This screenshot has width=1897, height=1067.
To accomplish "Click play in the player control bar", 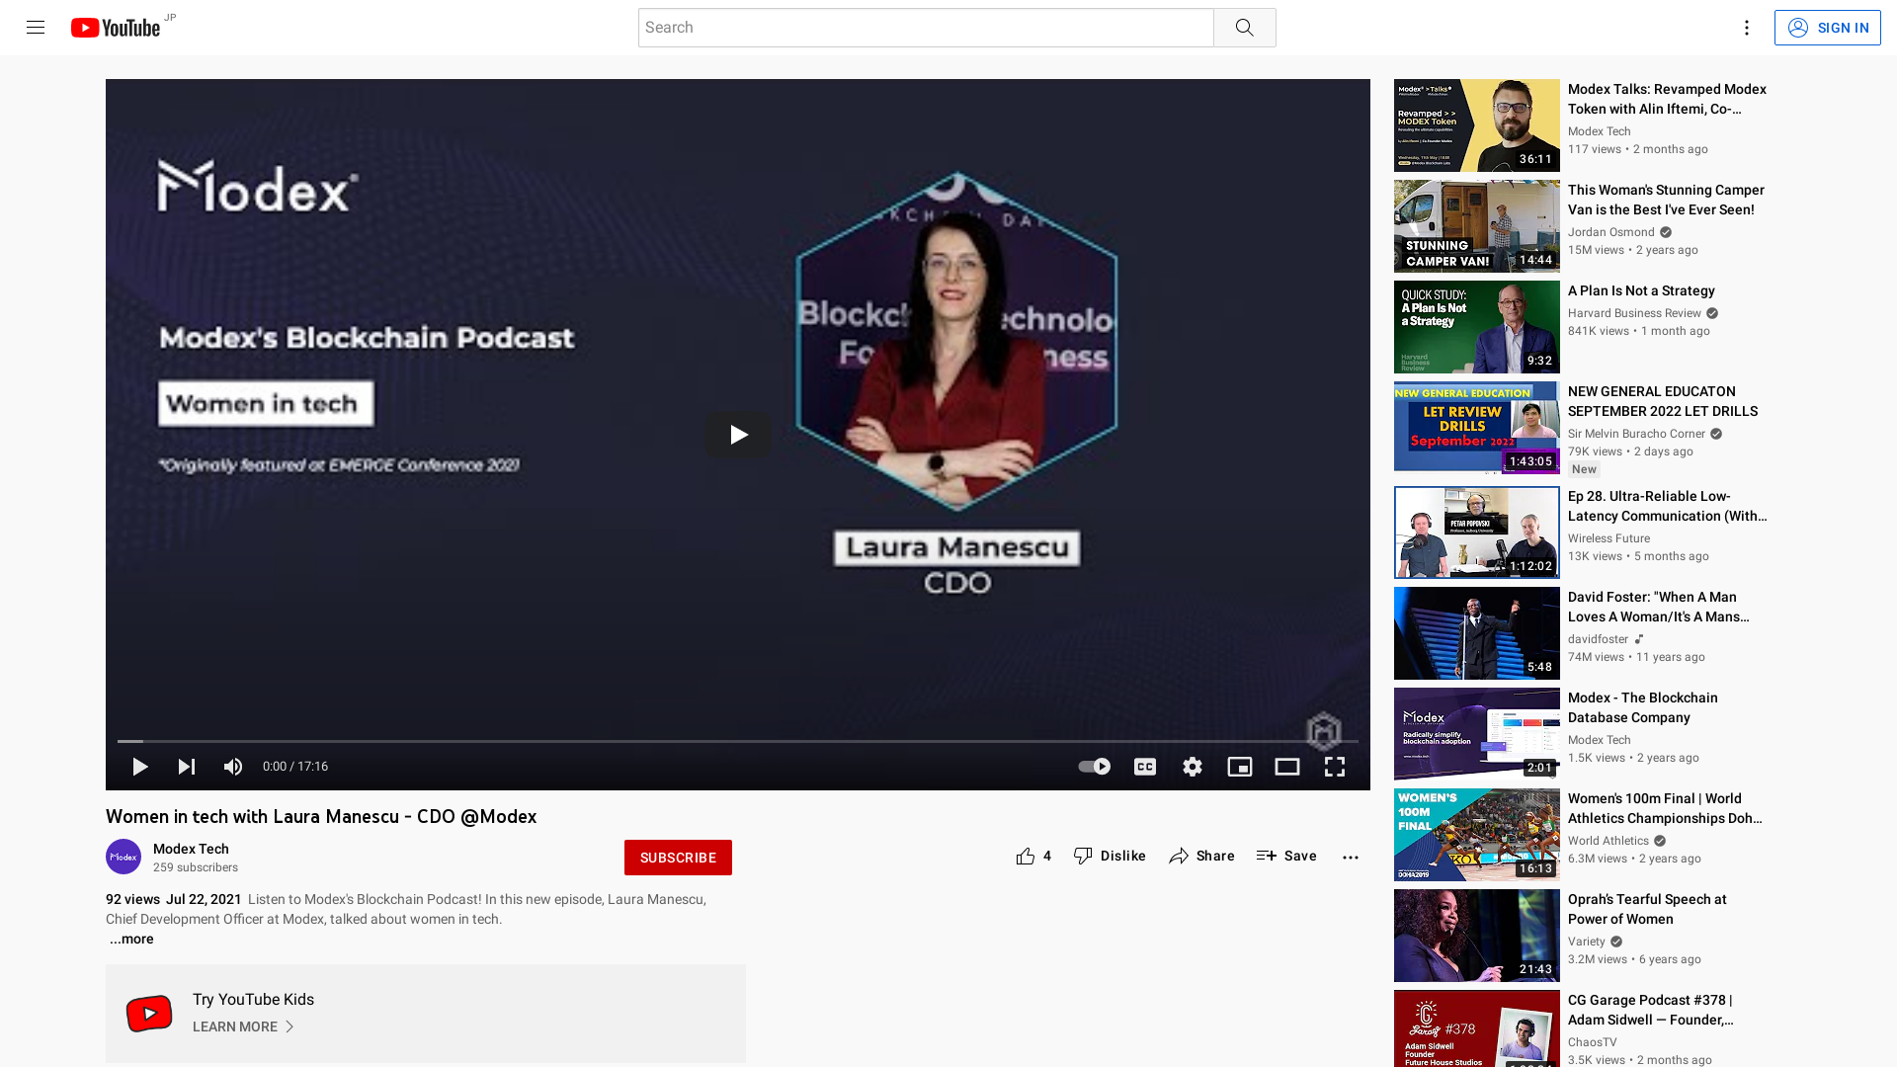I will click(x=139, y=767).
